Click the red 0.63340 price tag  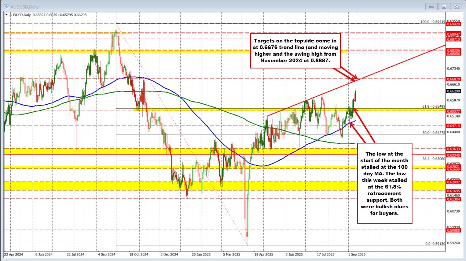coord(453,155)
